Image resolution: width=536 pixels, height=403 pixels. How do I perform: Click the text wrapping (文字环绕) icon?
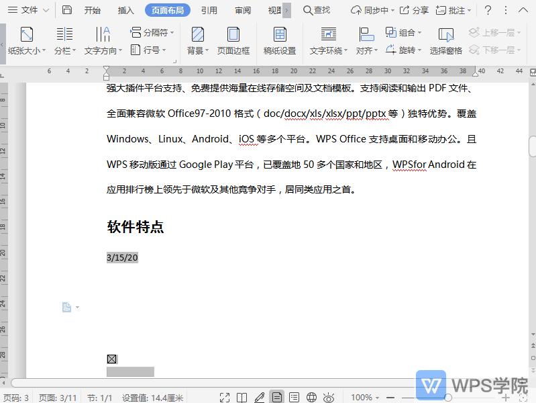coord(328,35)
